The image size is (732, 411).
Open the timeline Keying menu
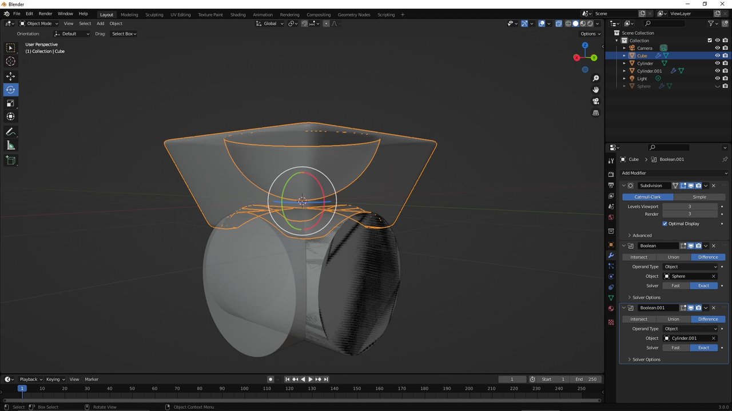[55, 379]
